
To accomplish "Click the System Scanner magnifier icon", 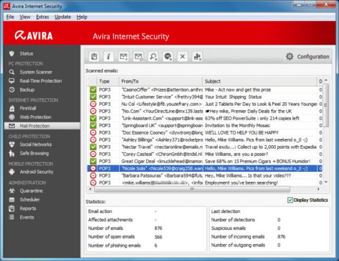I will (12, 72).
